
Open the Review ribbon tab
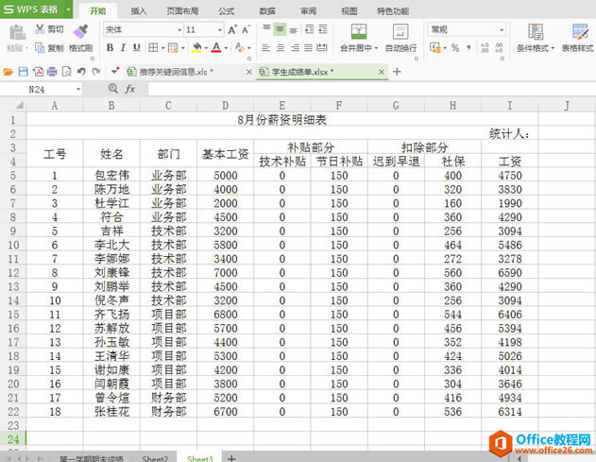[308, 11]
